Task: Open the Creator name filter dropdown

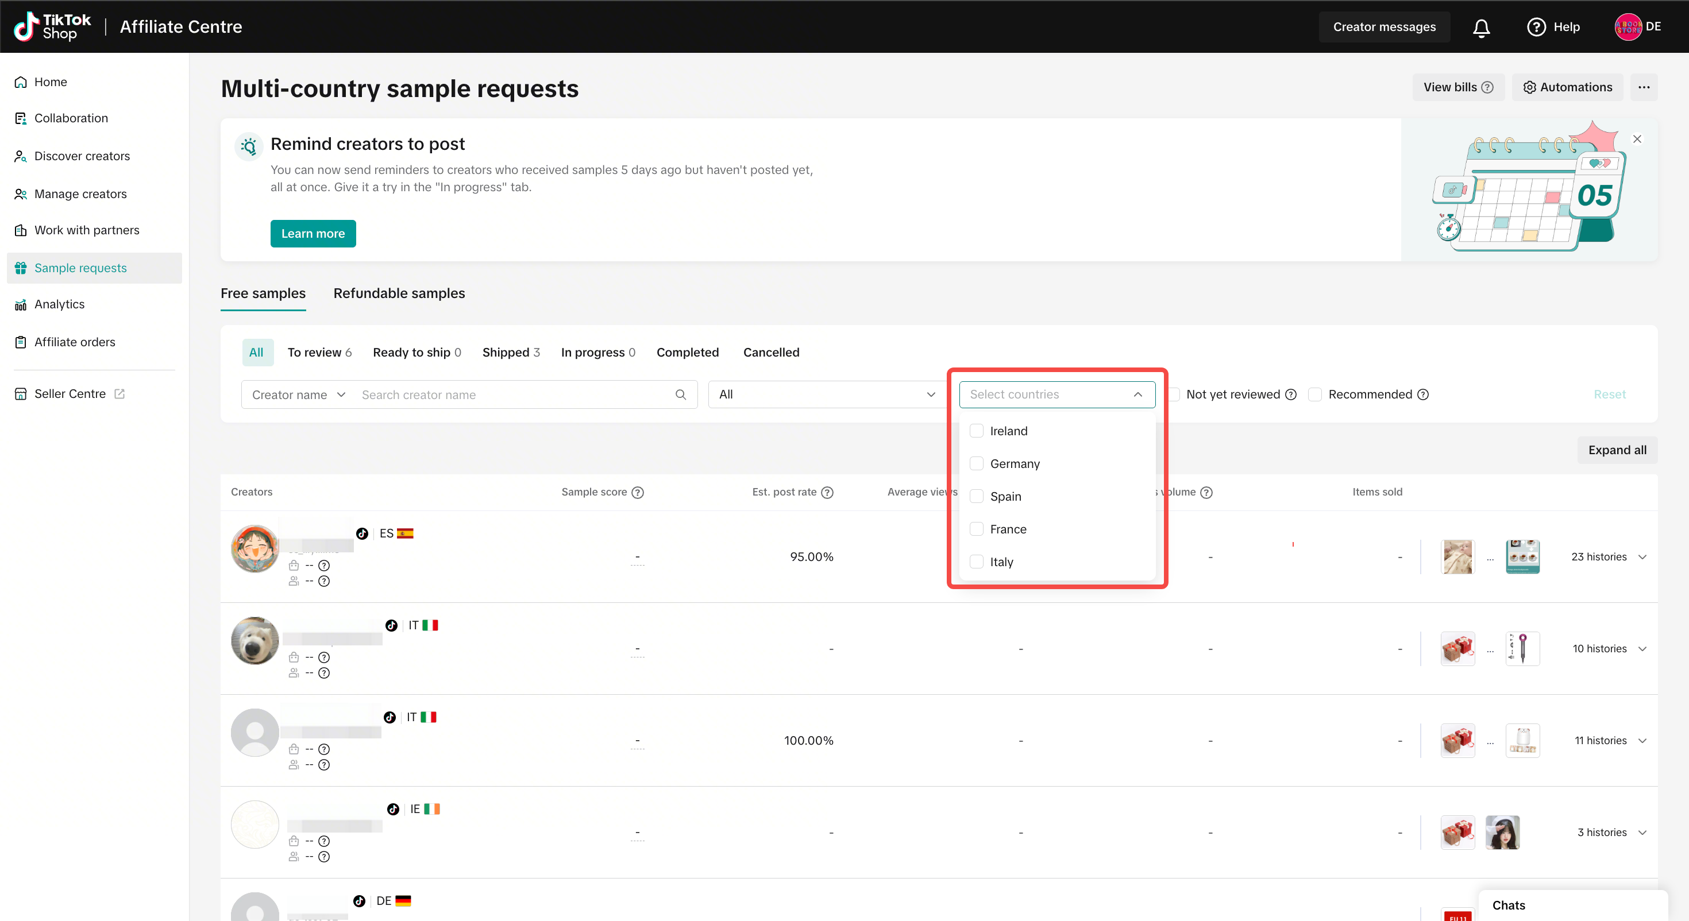Action: (x=298, y=394)
